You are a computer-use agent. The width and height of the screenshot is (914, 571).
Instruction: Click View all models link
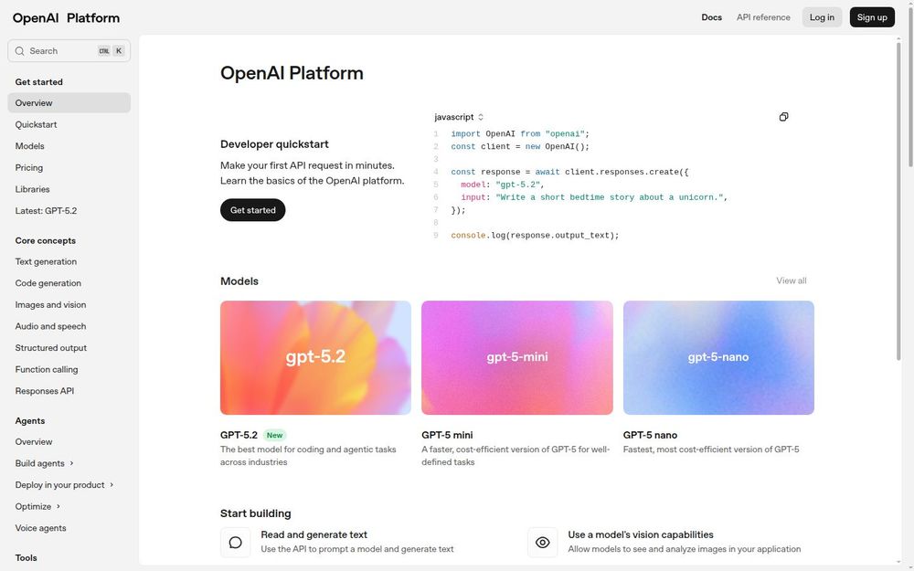pos(791,280)
